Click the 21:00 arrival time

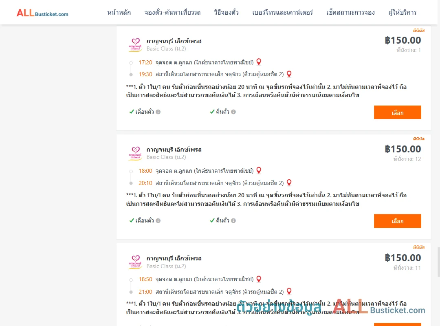(145, 292)
